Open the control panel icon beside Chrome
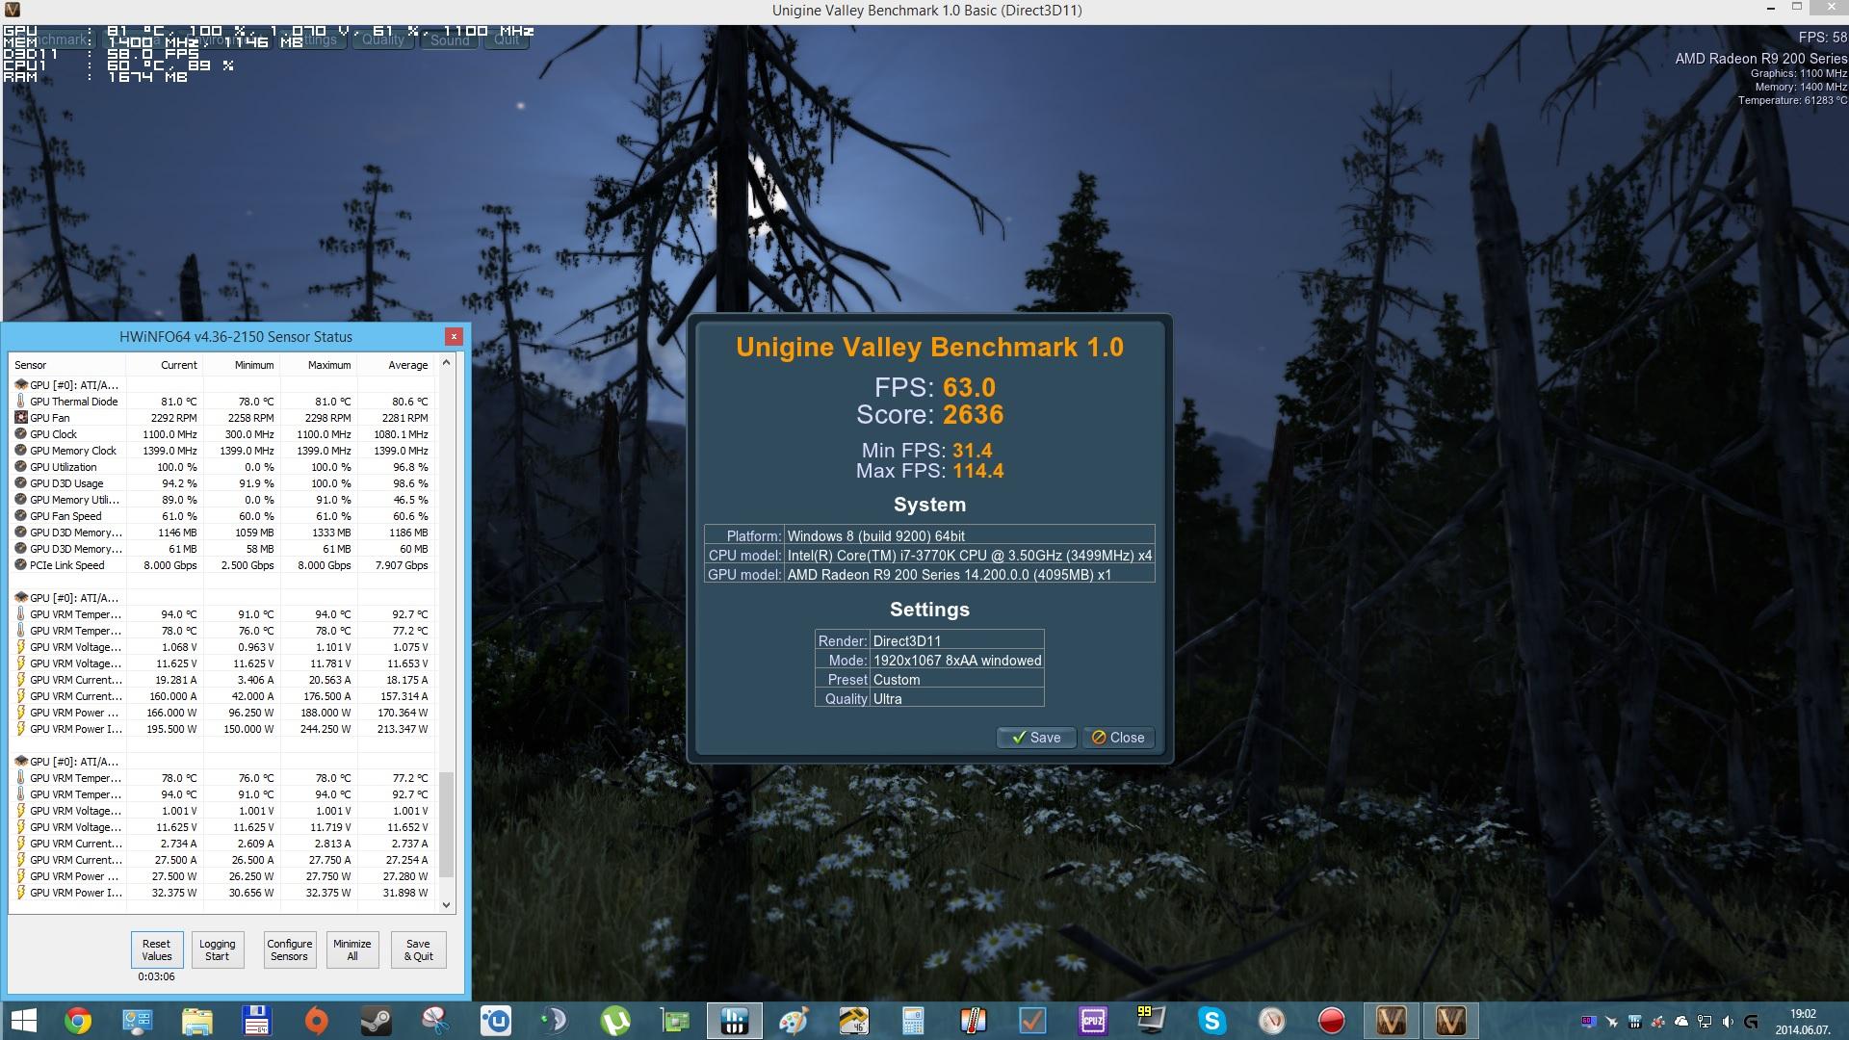 click(x=138, y=1021)
